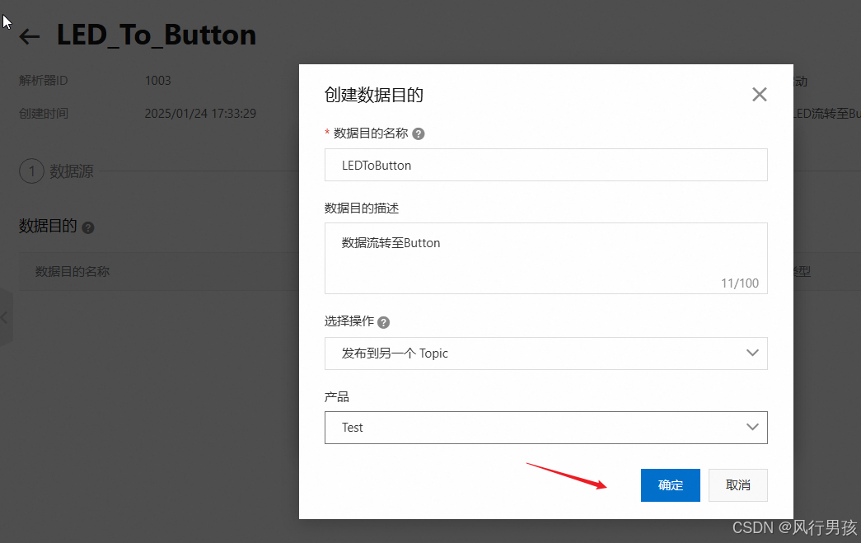Click the 取消 button
This screenshot has height=543, width=861.
738,484
